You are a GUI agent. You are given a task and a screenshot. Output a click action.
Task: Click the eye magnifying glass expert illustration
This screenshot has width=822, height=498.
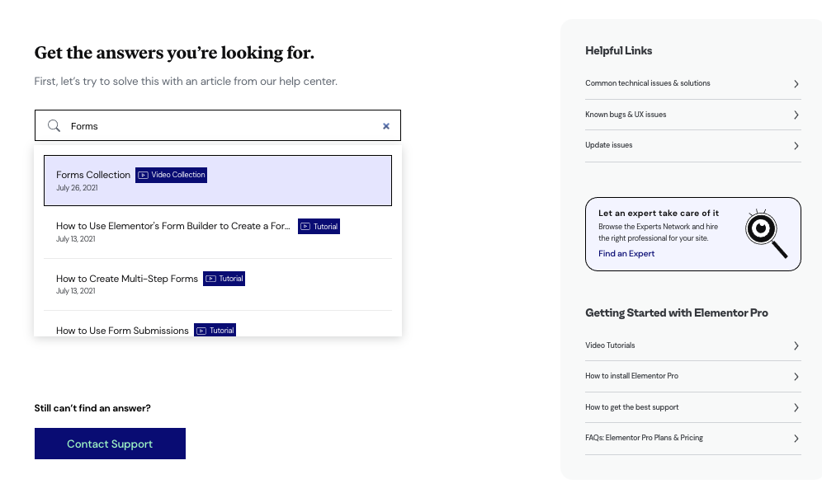click(x=766, y=233)
